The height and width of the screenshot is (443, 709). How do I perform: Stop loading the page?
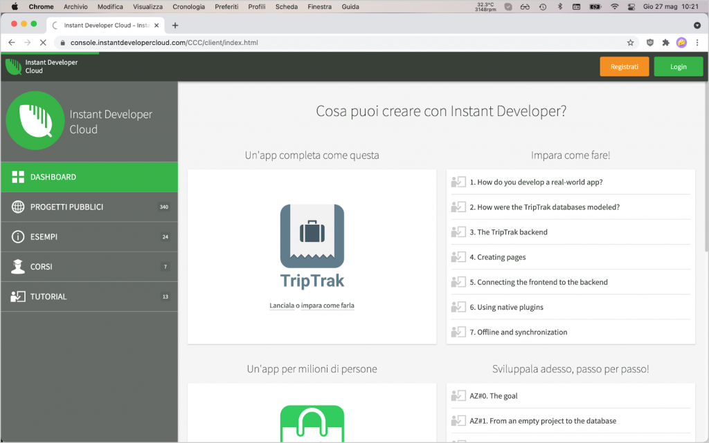point(43,42)
